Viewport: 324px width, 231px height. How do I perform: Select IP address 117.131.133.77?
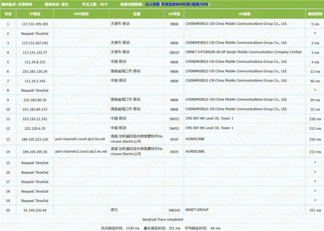click(x=35, y=52)
